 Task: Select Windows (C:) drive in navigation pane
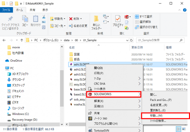pos(18,114)
